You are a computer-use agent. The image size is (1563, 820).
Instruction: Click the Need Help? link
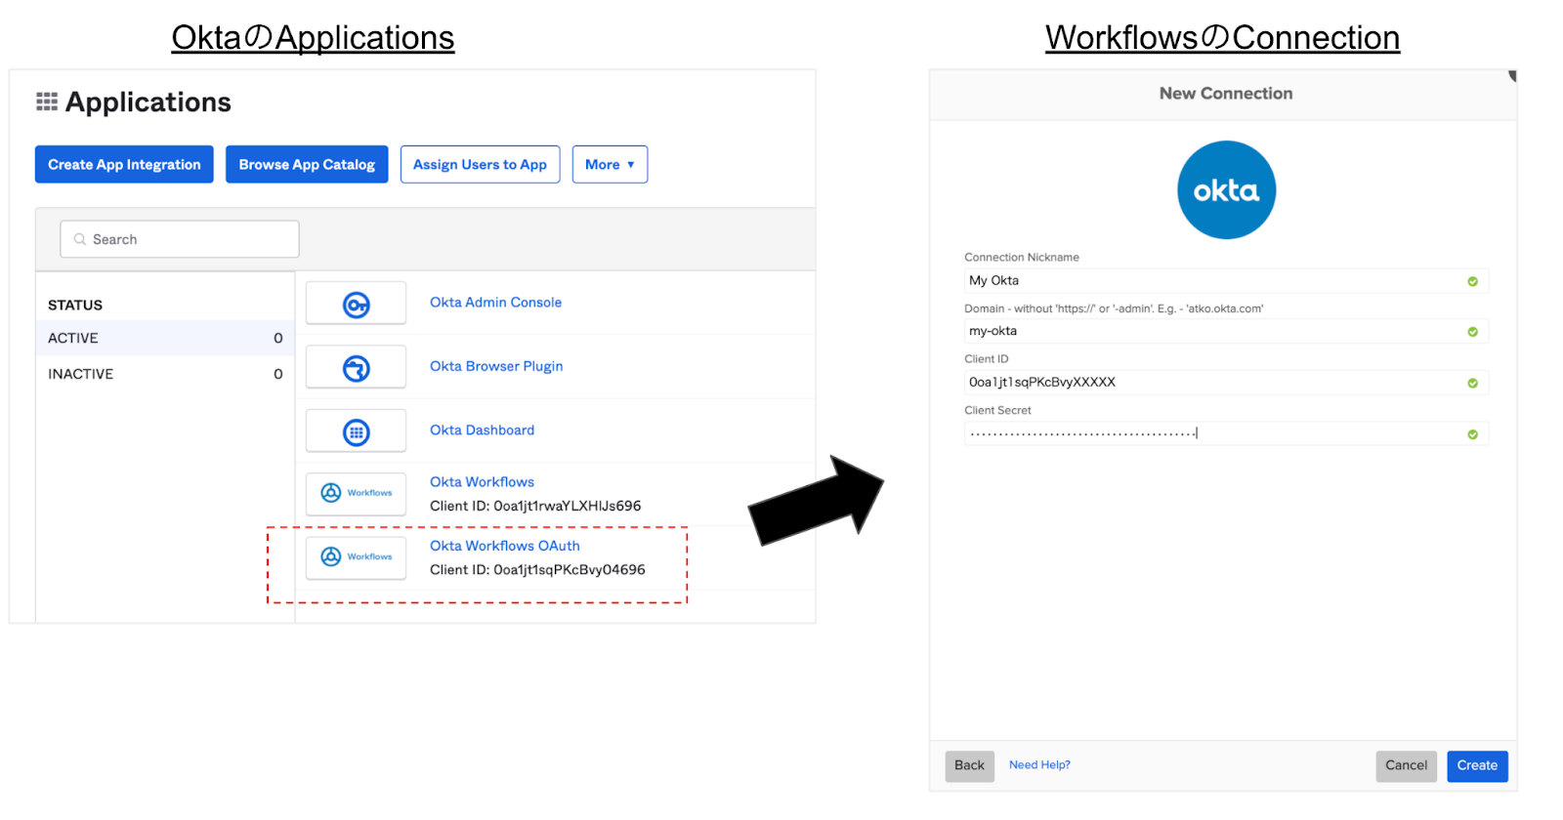click(x=1039, y=765)
